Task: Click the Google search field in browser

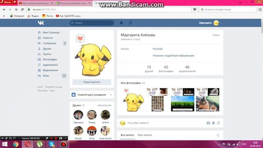Action: tap(228, 9)
